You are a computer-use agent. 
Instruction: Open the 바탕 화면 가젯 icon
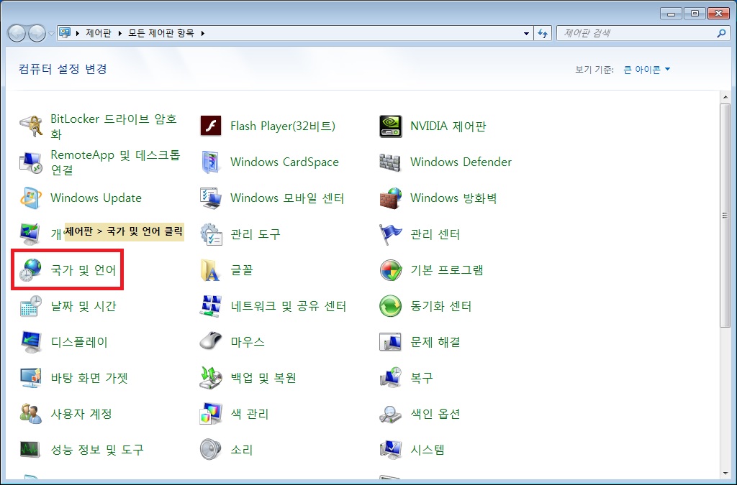[31, 378]
